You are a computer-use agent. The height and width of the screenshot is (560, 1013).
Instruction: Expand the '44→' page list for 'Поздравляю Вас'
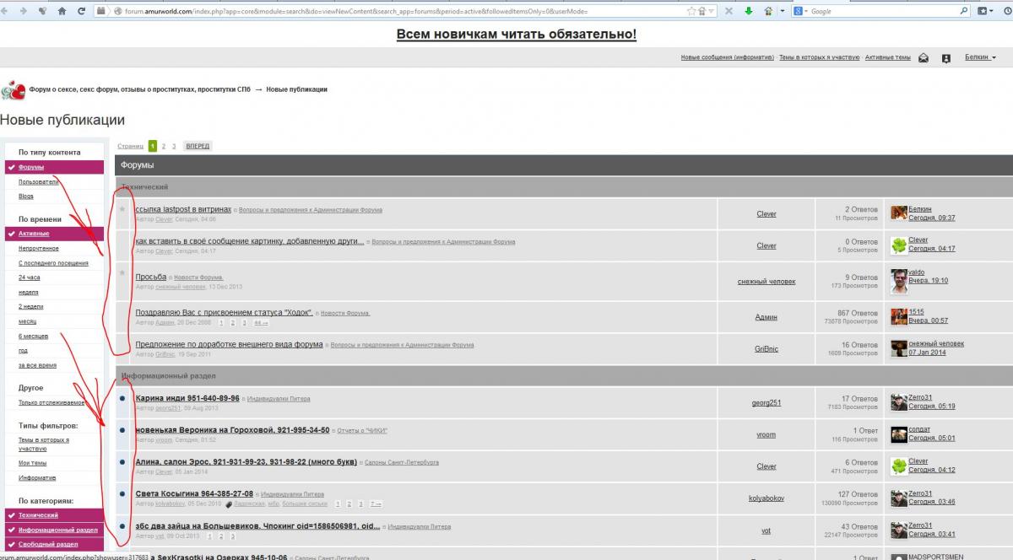[261, 322]
